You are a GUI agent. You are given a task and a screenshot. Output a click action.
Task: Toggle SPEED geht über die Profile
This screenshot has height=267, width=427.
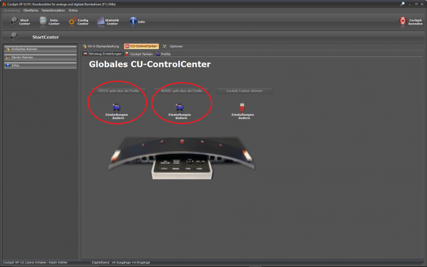116,91
